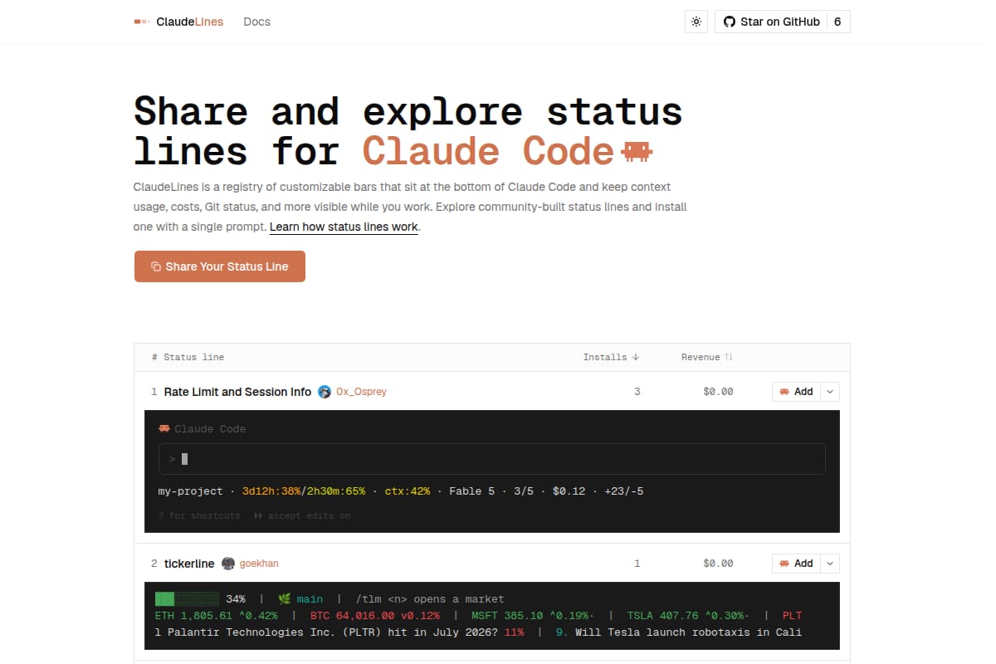Sort table by Installs column
The height and width of the screenshot is (664, 996).
(x=611, y=357)
